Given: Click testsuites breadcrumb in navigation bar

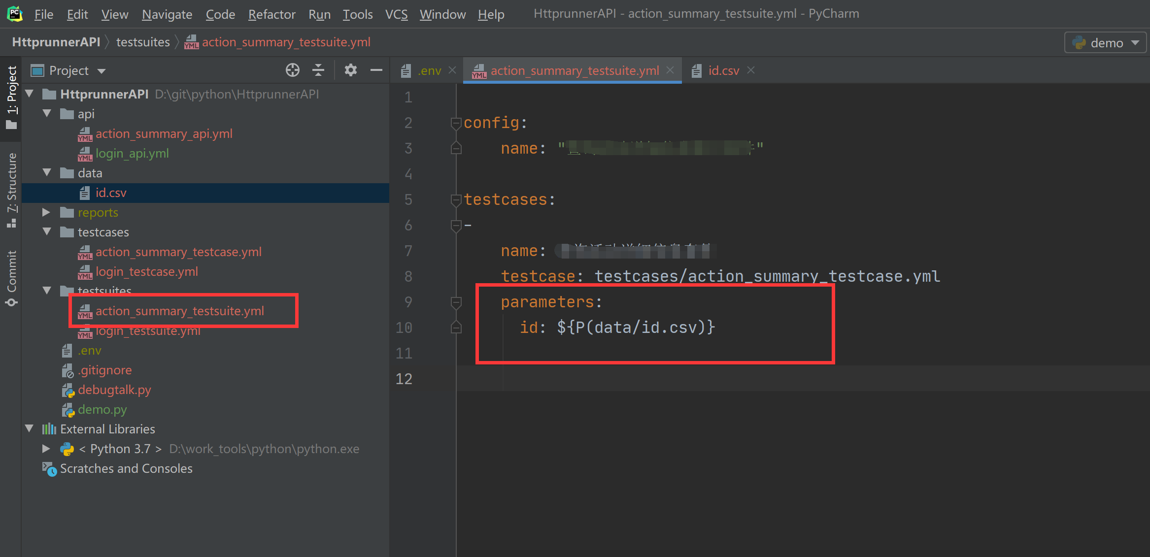Looking at the screenshot, I should pyautogui.click(x=143, y=42).
